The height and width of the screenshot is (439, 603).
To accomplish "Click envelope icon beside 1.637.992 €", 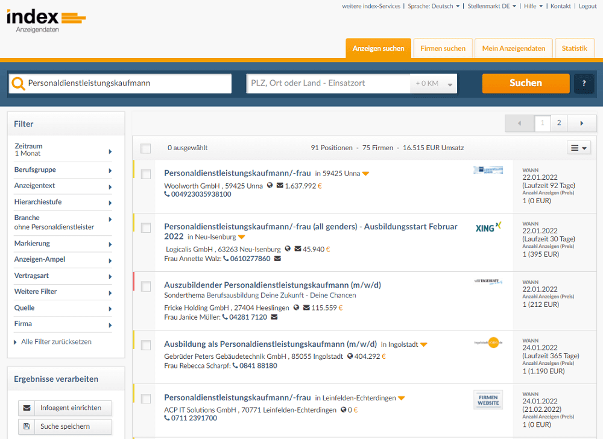I will click(x=280, y=185).
